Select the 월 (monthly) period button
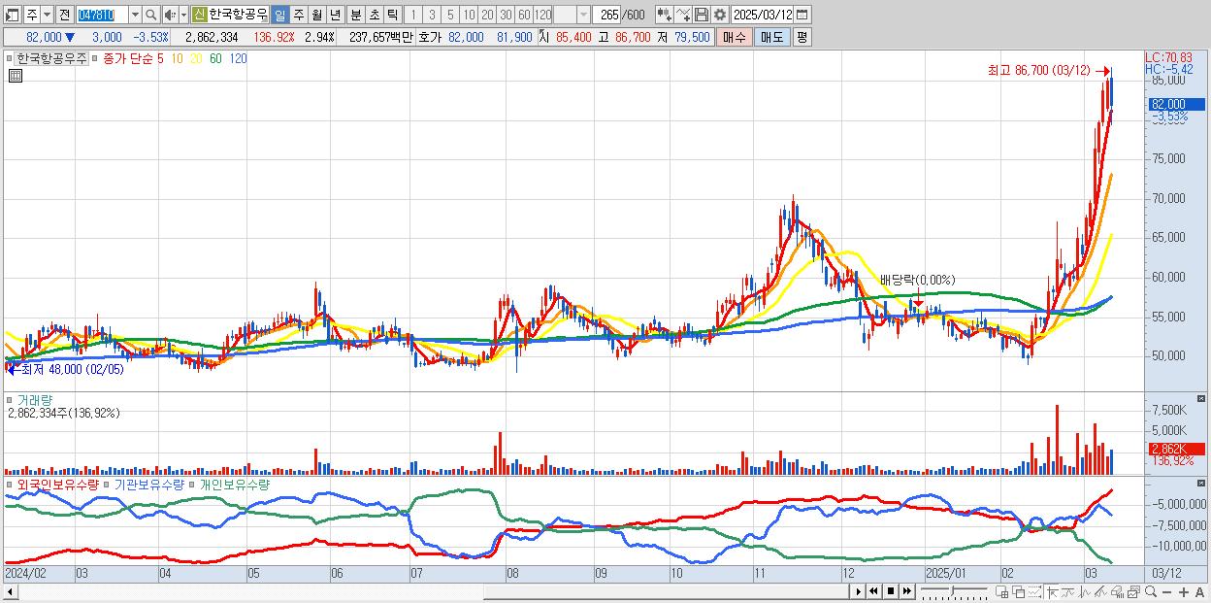Image resolution: width=1211 pixels, height=603 pixels. coord(316,15)
